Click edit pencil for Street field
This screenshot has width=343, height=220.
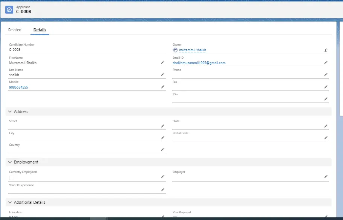pyautogui.click(x=163, y=126)
